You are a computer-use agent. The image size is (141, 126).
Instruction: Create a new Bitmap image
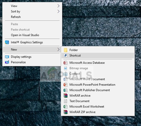[x=98, y=68]
